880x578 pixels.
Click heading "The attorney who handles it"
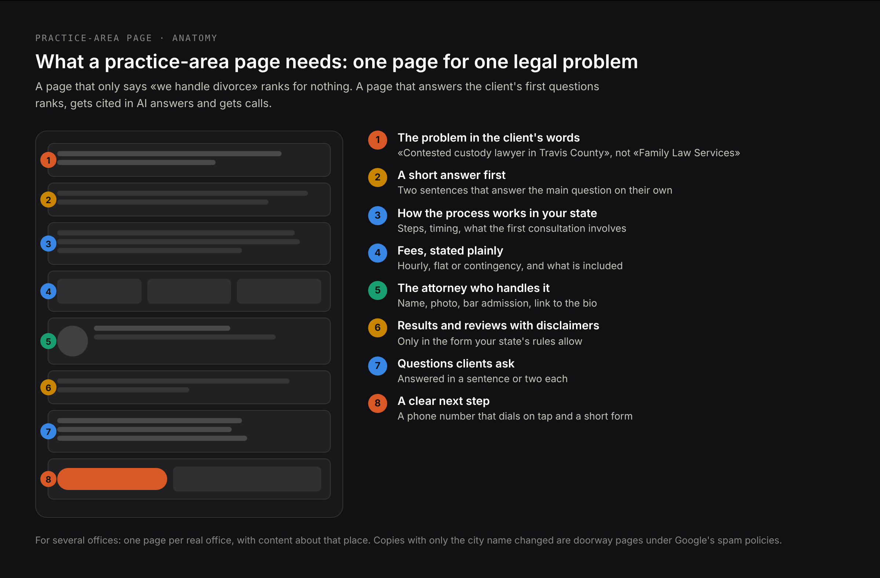click(474, 288)
